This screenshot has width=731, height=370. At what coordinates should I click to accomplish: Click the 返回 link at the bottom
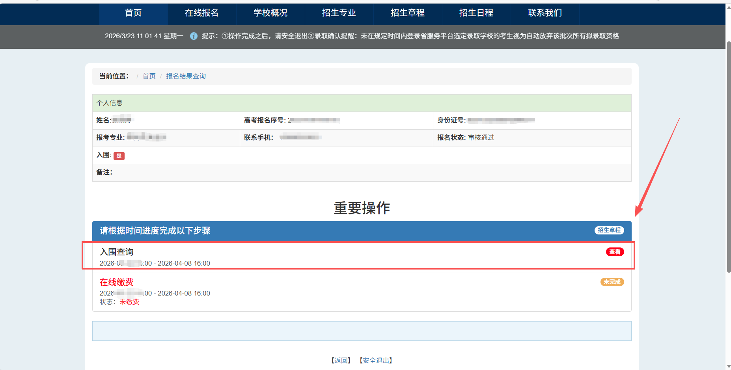(341, 361)
